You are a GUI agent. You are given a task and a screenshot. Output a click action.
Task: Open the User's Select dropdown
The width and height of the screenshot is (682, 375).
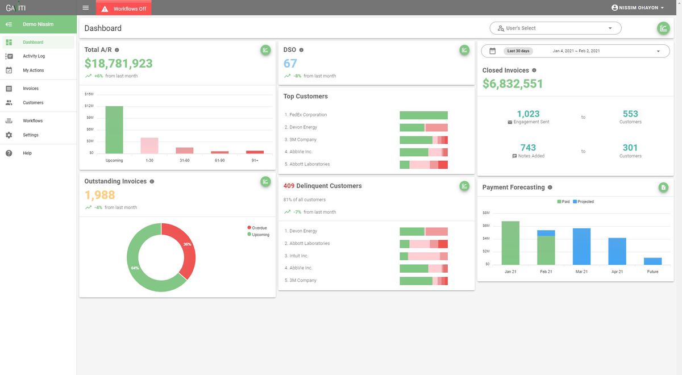click(x=556, y=28)
